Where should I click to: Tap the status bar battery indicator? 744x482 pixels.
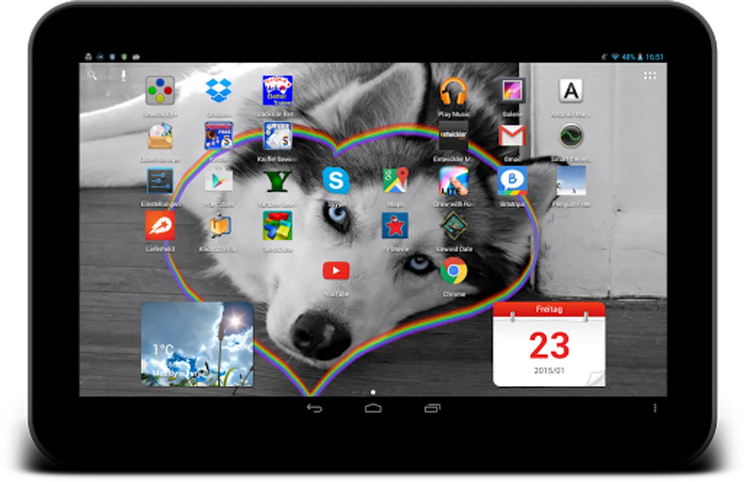(639, 57)
